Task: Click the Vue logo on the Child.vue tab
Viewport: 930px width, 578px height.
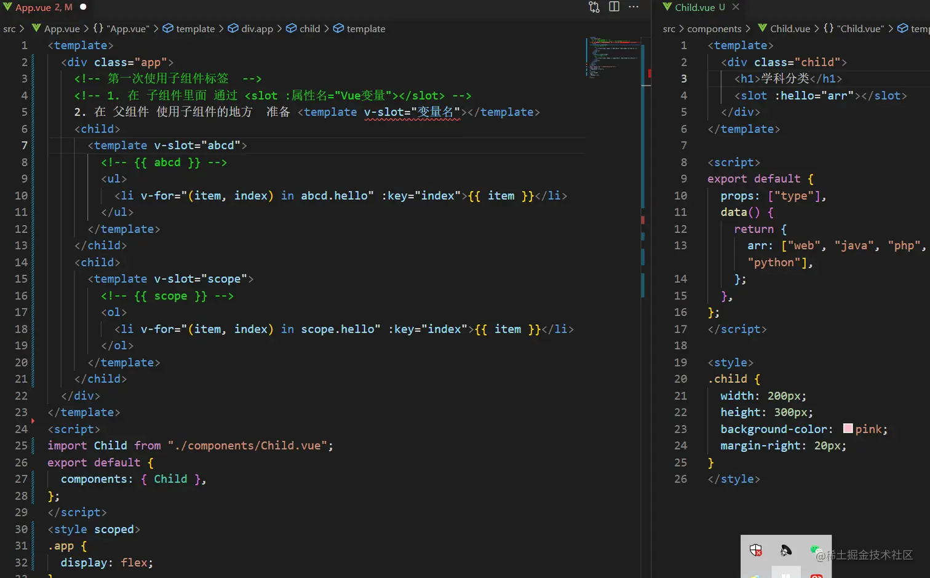Action: tap(667, 7)
